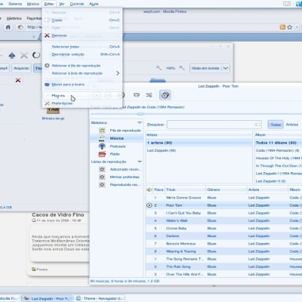Open Minhas preferidas playlist gear icon
This screenshot has height=302, width=302.
click(102, 177)
